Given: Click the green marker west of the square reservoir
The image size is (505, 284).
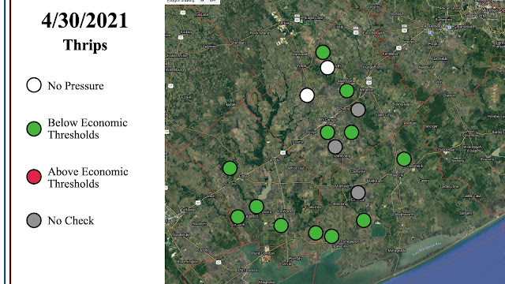Looking at the screenshot, I should coord(364,220).
